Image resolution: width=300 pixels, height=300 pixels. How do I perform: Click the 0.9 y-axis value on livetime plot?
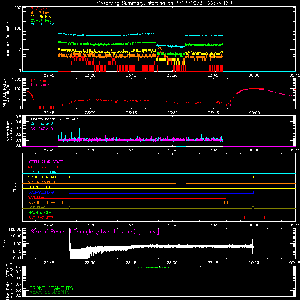[18, 271]
